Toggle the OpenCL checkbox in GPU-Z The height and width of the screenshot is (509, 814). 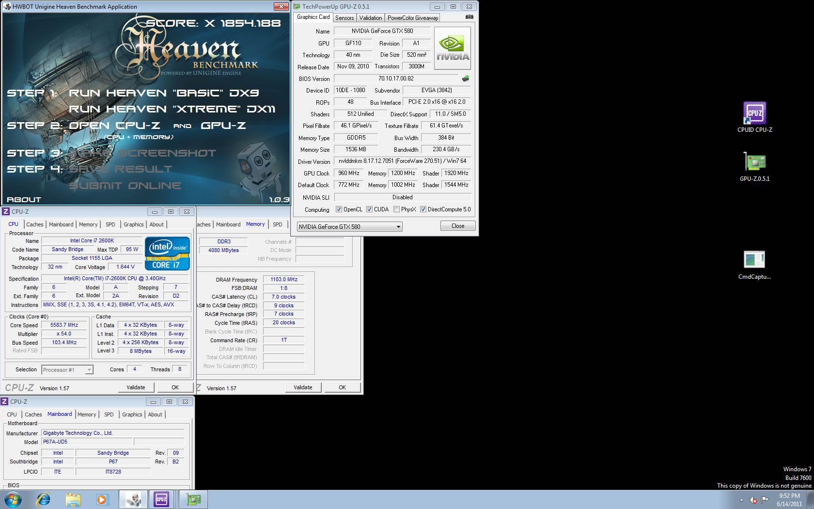339,209
